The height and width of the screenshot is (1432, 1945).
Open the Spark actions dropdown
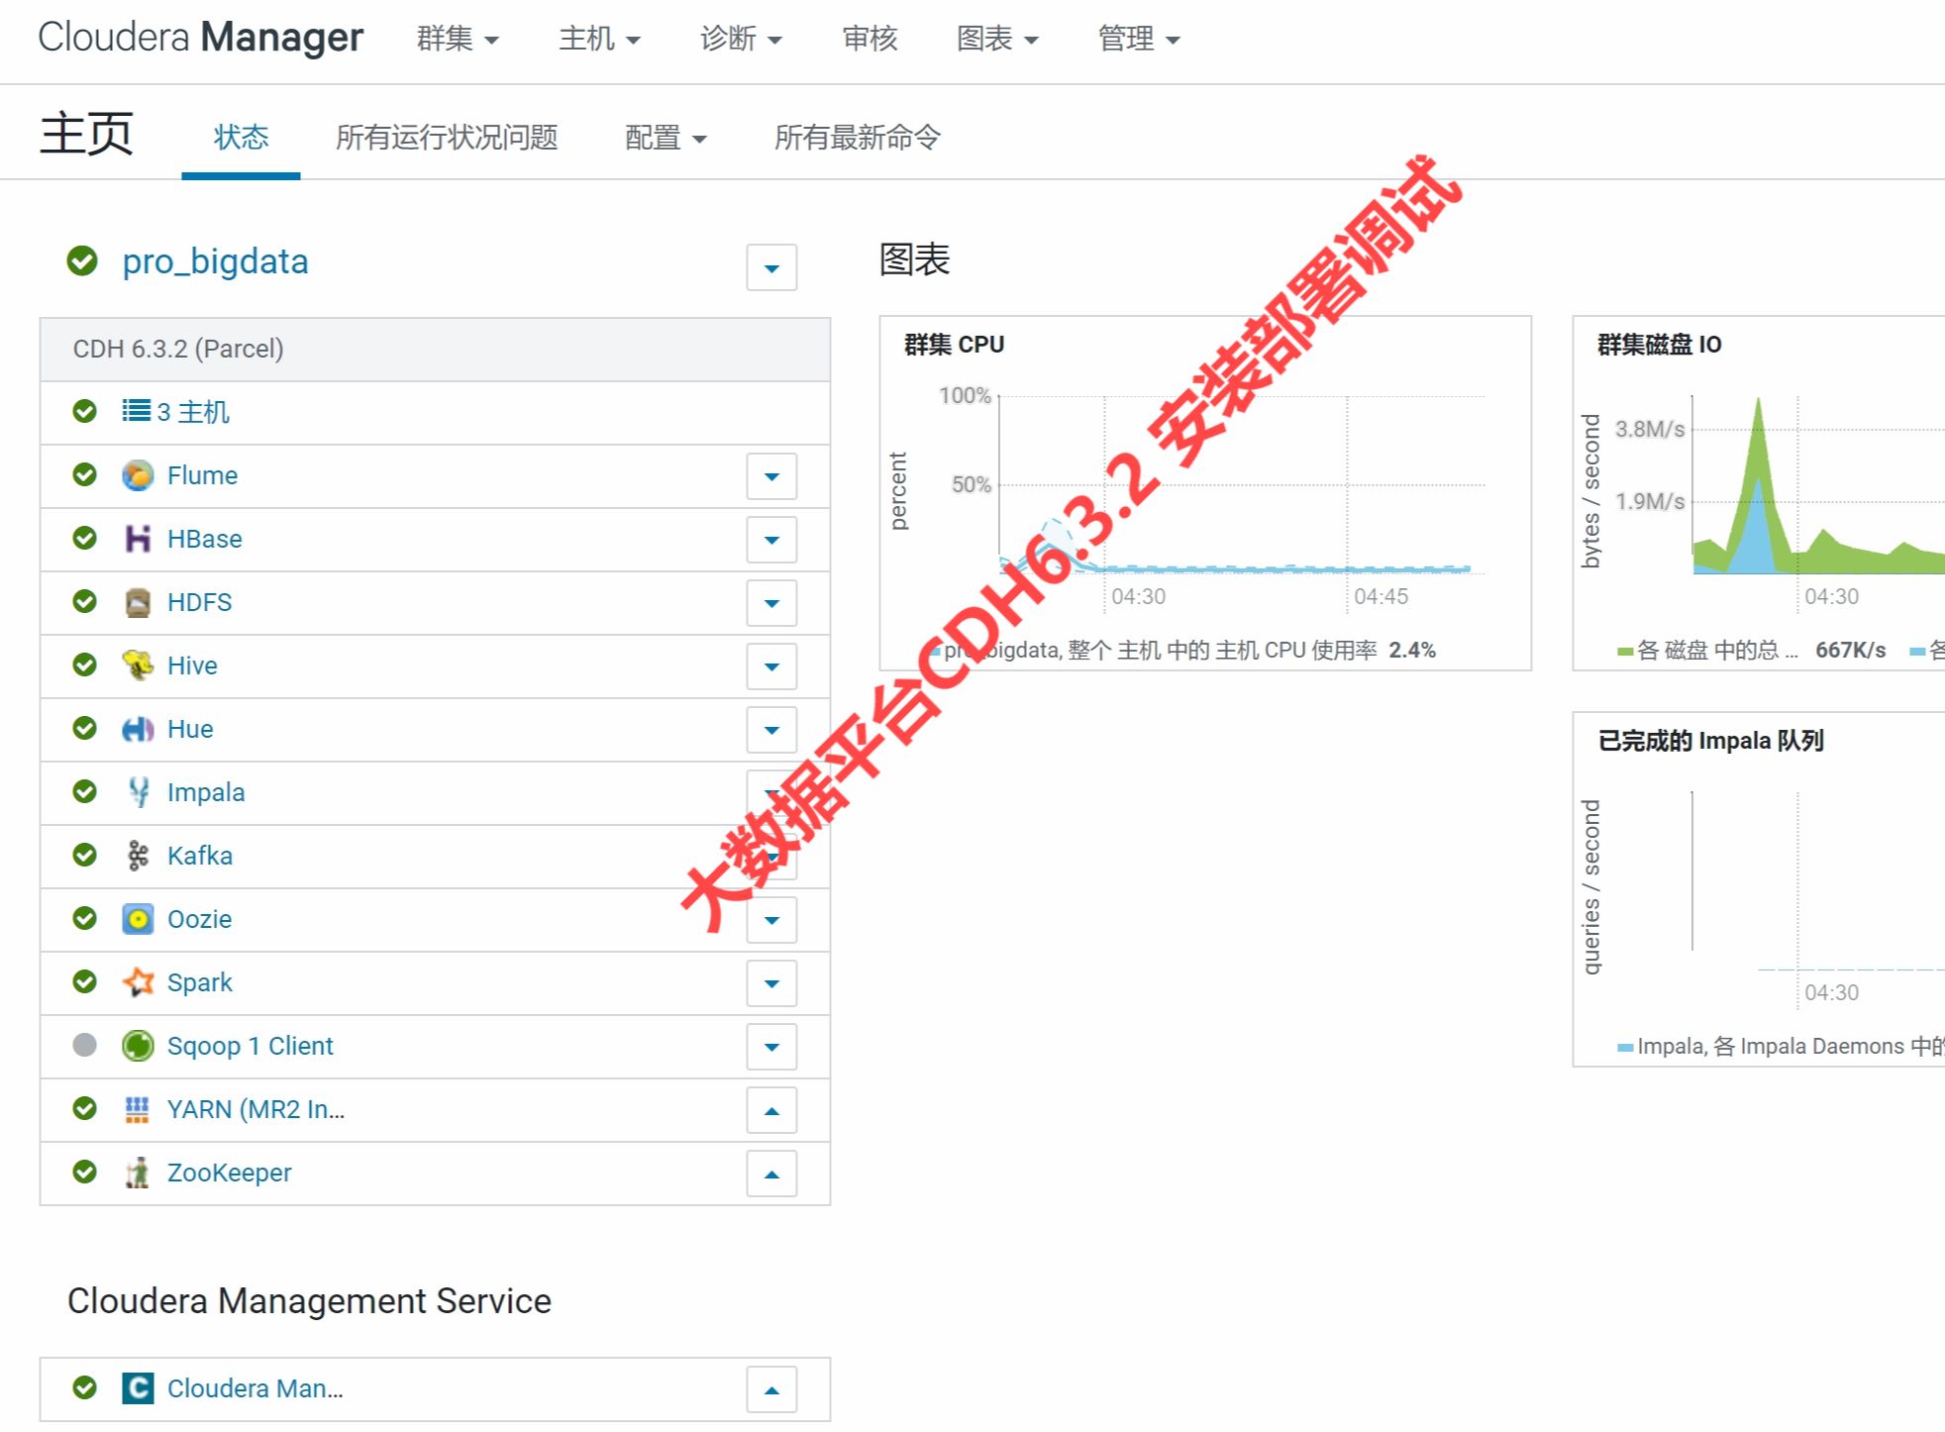point(771,983)
